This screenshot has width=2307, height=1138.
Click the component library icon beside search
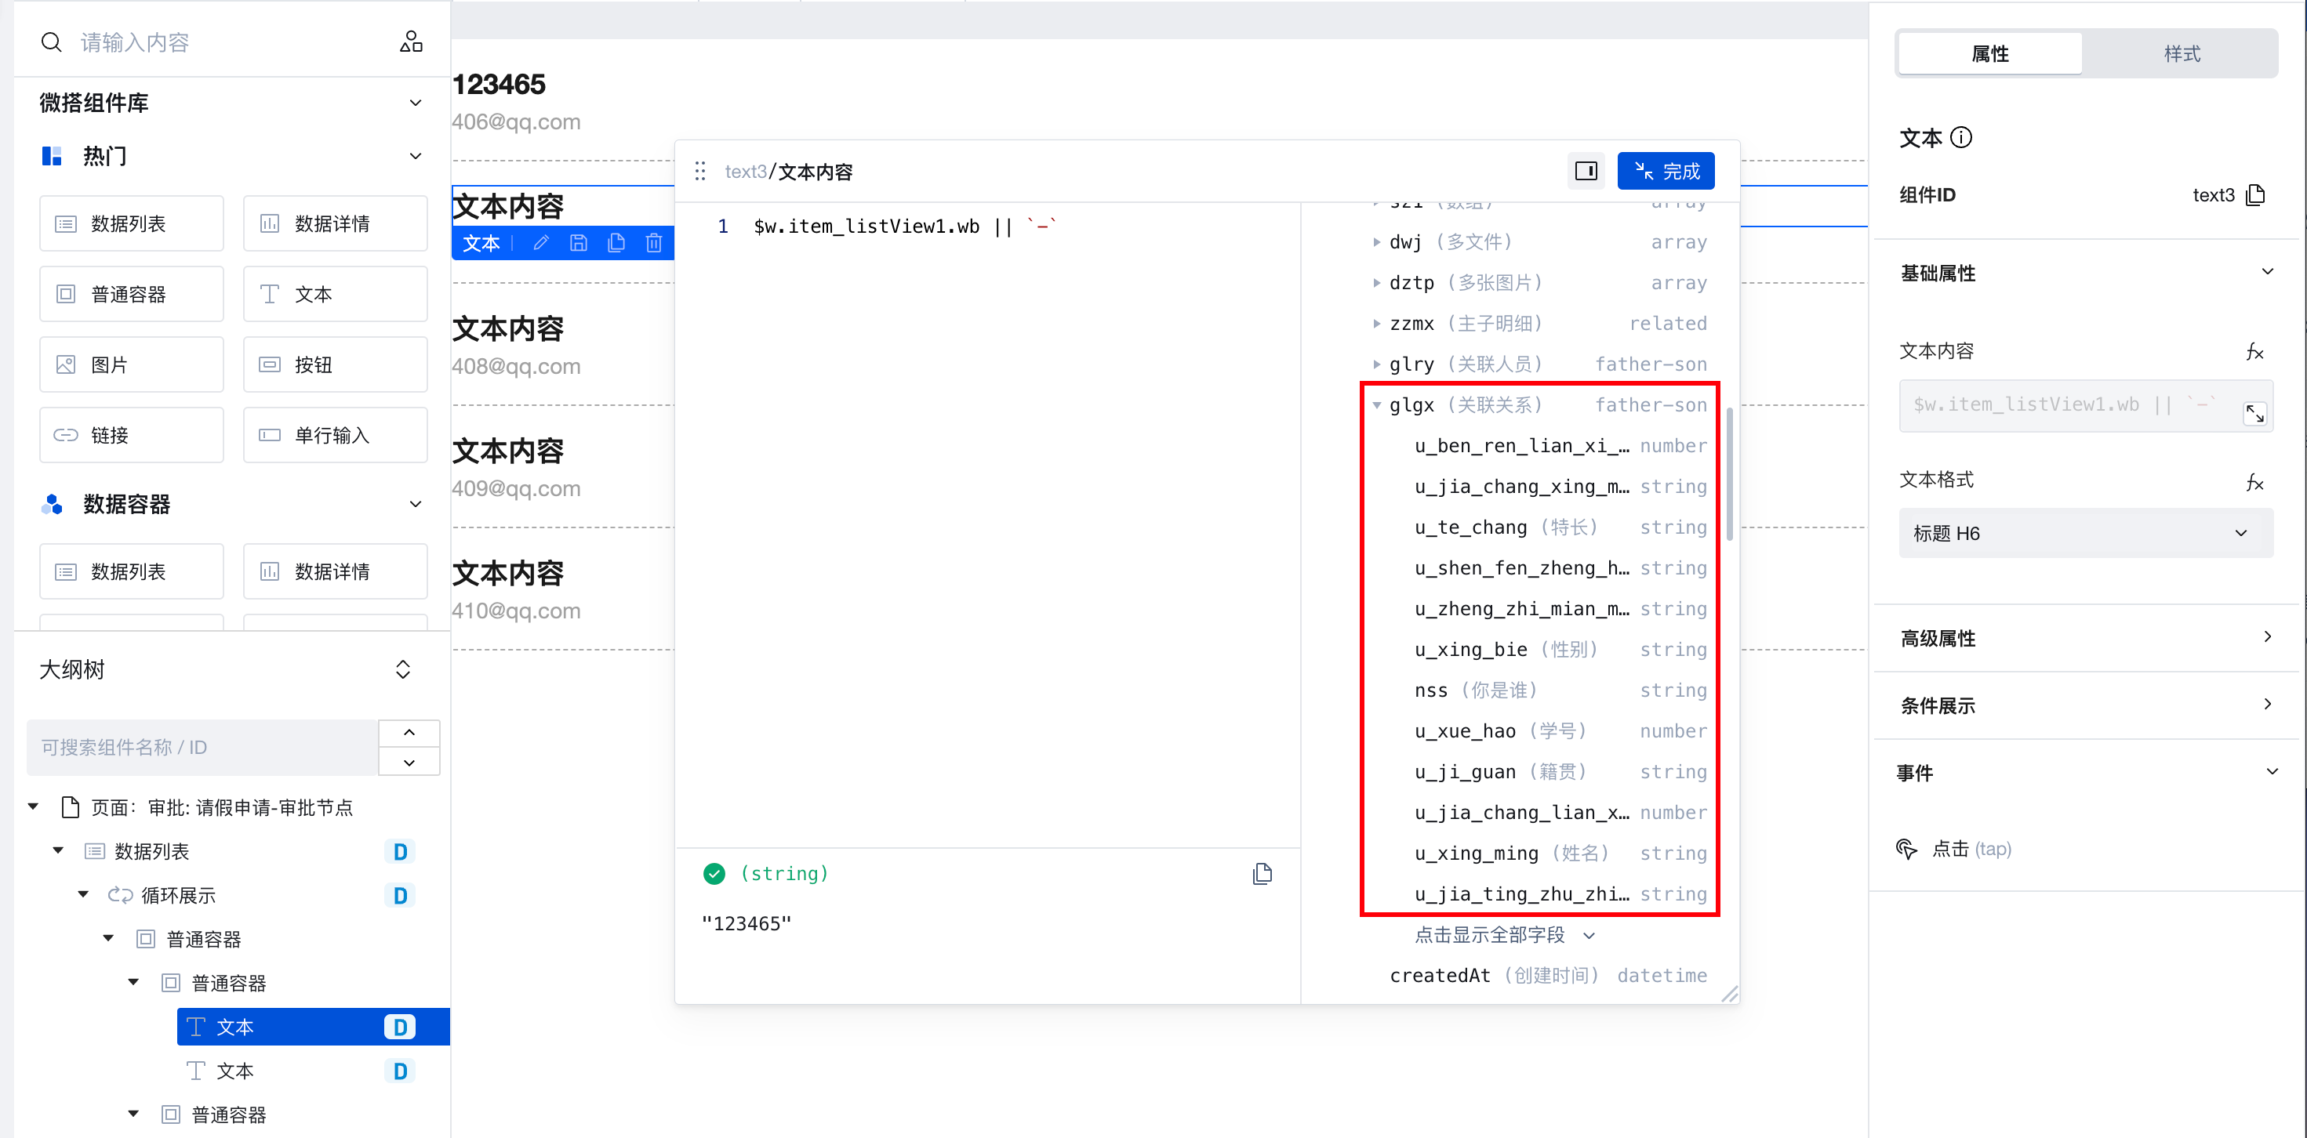tap(411, 42)
